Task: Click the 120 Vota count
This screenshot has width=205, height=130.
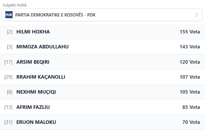Action: coord(190,62)
